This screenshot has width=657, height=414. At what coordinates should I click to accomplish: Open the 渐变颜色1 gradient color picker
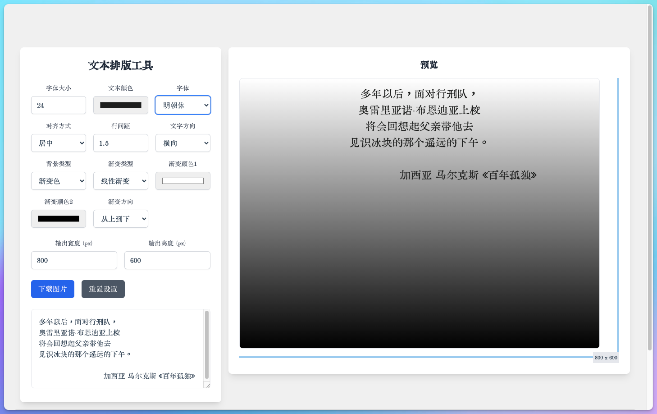pos(182,181)
